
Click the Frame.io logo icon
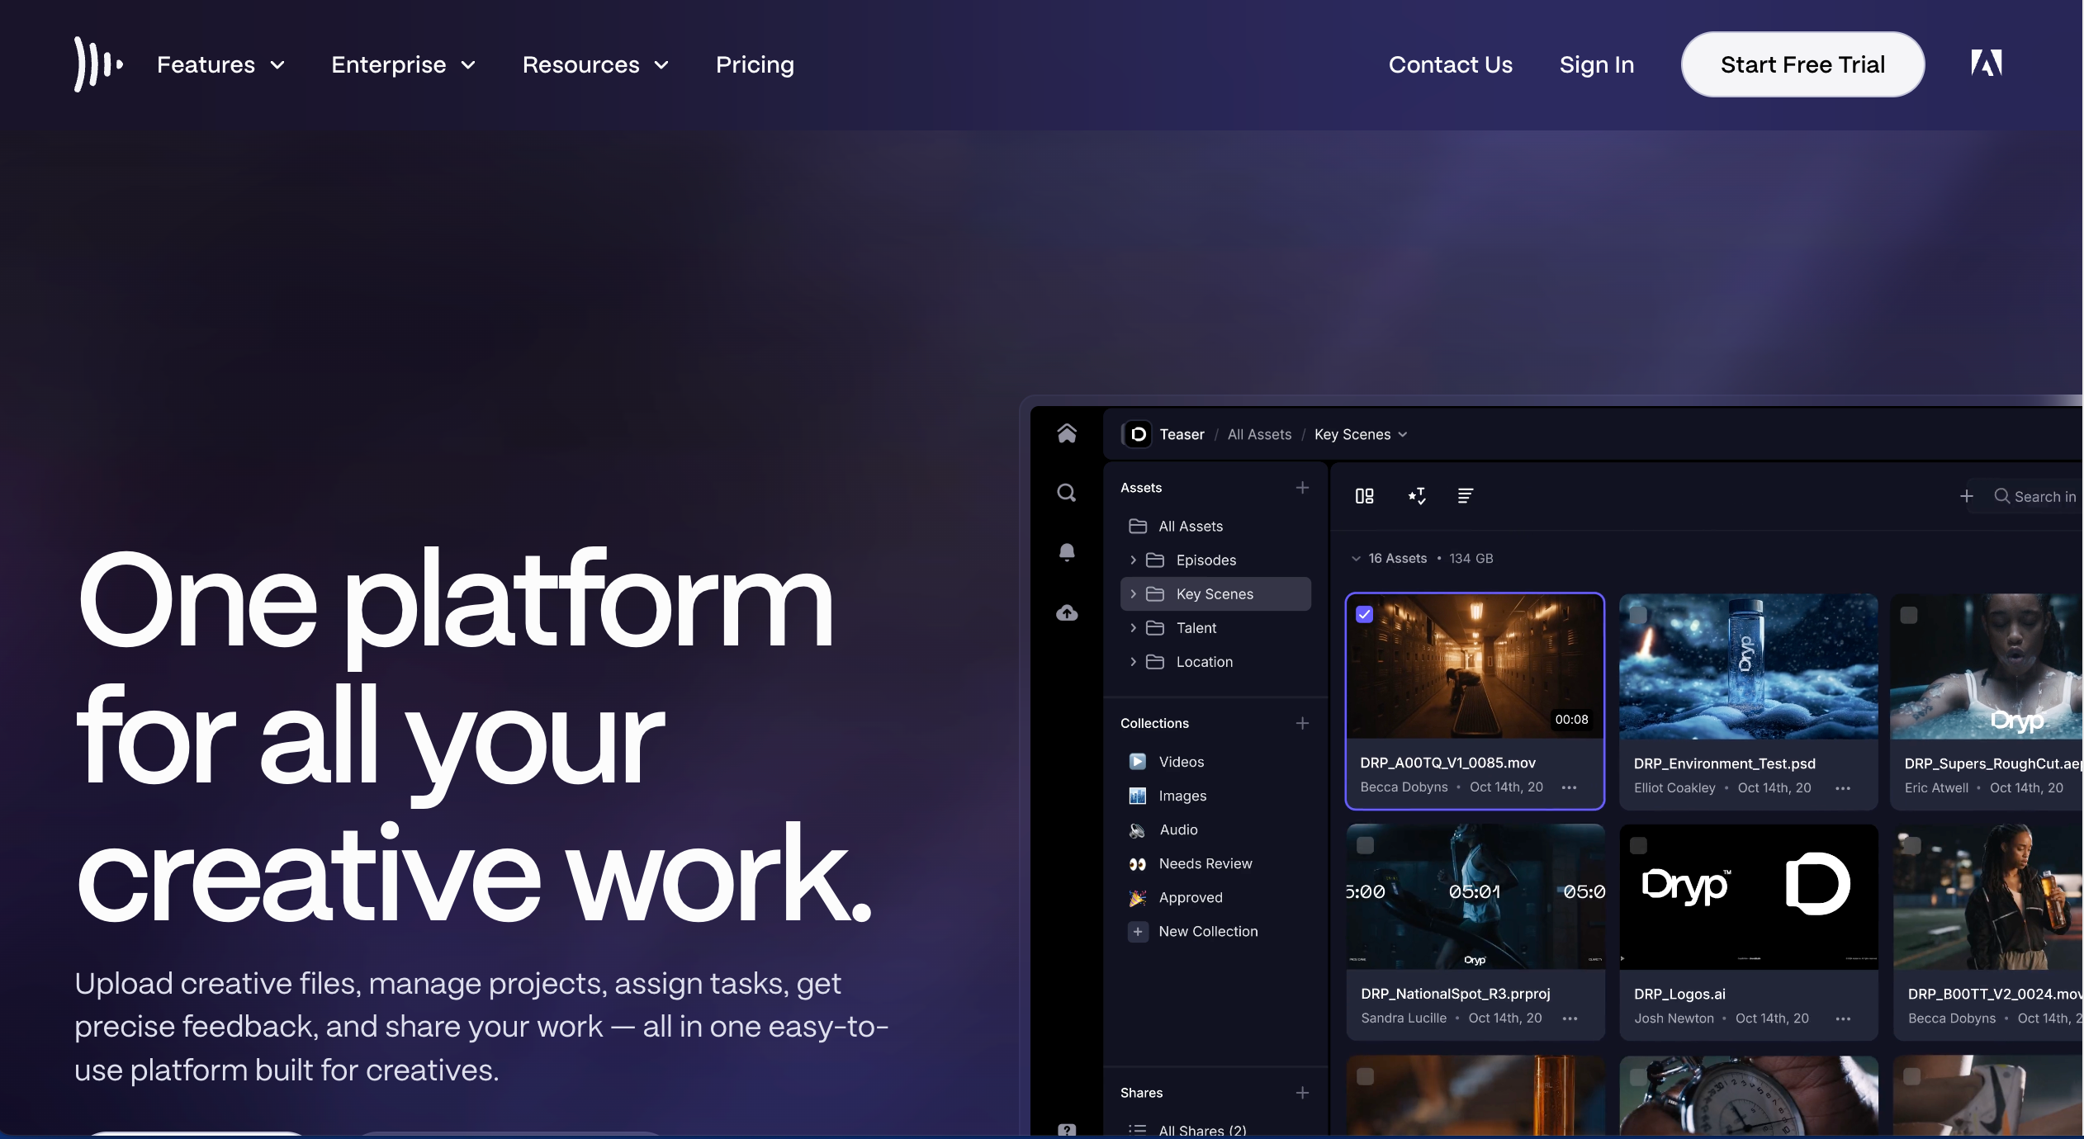coord(97,64)
